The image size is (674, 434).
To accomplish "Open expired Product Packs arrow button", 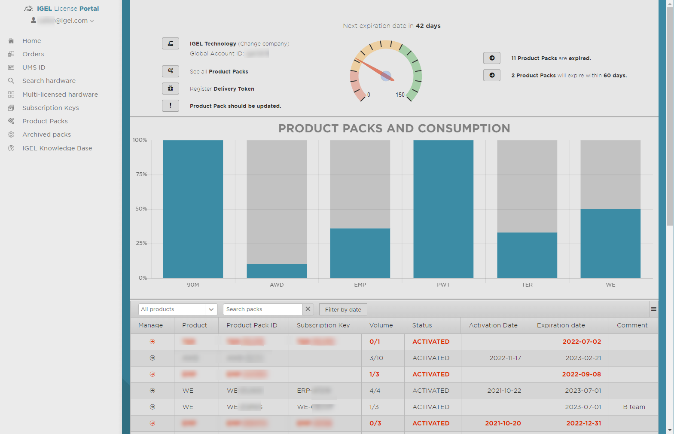I will (x=491, y=58).
